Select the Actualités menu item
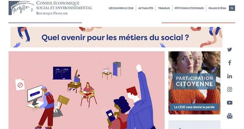Screen dimensions: 244x129 [146, 8]
